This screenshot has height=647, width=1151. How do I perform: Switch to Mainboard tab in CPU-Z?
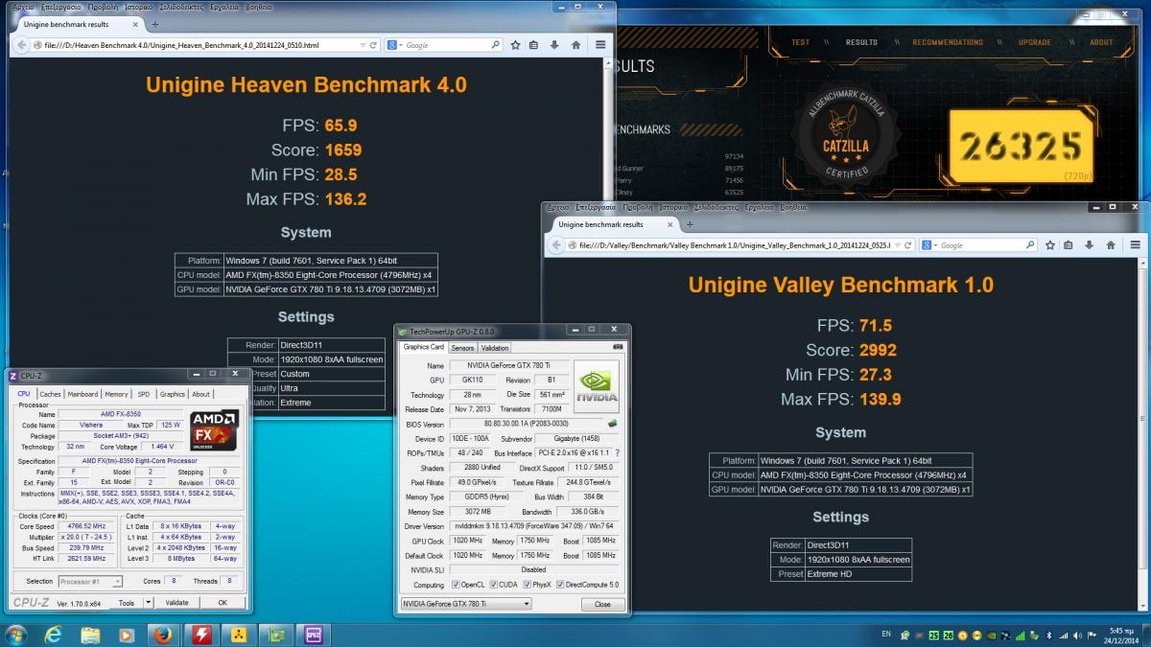click(82, 394)
